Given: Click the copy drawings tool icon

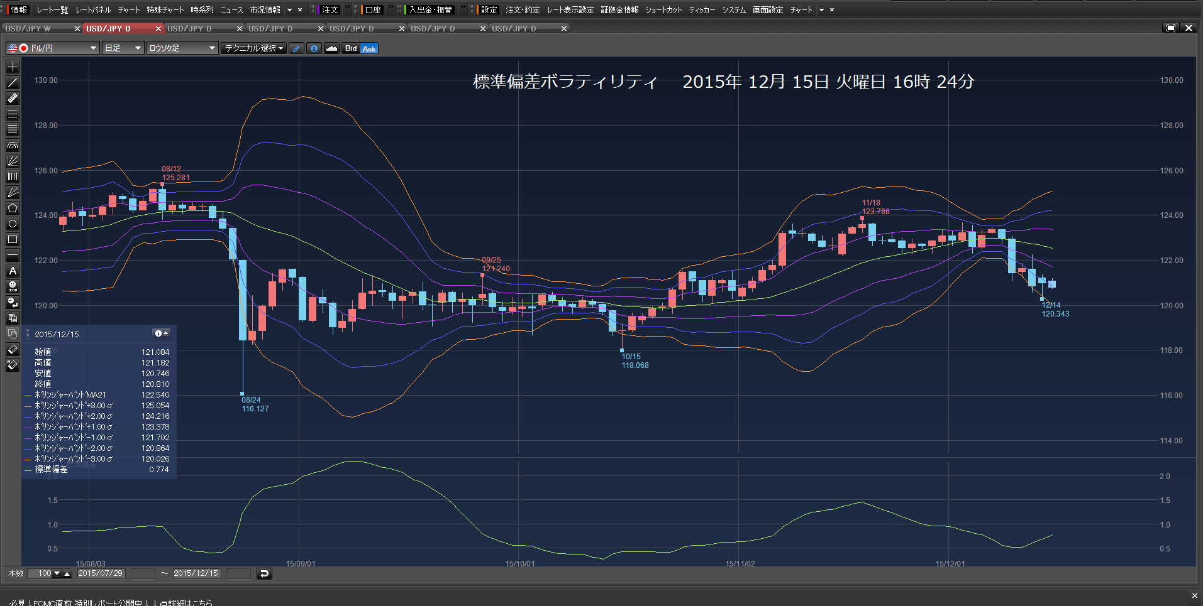Looking at the screenshot, I should (x=13, y=318).
